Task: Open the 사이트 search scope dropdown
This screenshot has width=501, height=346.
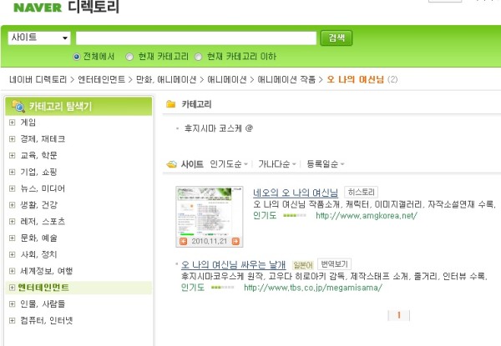Action: pyautogui.click(x=39, y=38)
